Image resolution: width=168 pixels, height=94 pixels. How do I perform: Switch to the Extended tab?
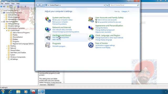point(43,85)
